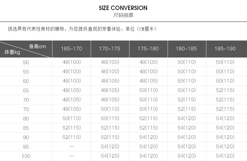247x161 pixels.
Task: Click the 身高cm header label
Action: (x=37, y=47)
